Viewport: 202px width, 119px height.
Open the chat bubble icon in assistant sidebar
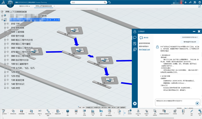tap(135, 38)
